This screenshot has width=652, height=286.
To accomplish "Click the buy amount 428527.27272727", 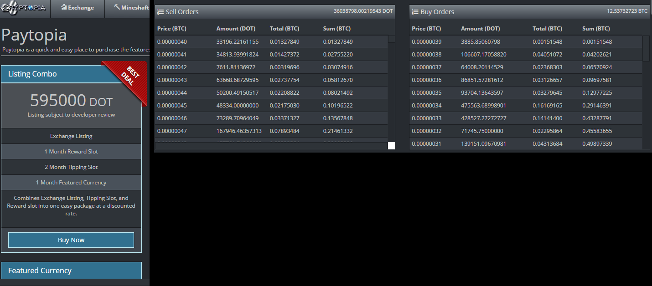I will click(x=484, y=118).
